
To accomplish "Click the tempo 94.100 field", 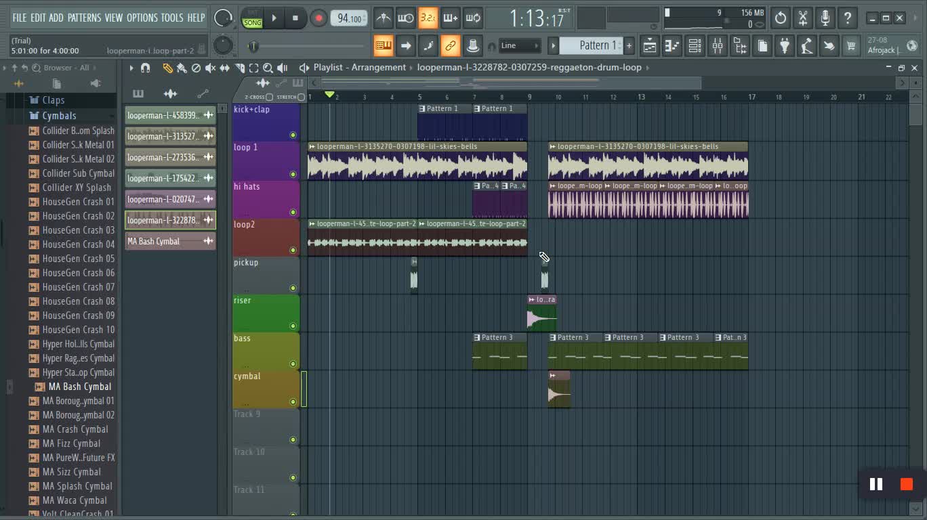I will 349,18.
